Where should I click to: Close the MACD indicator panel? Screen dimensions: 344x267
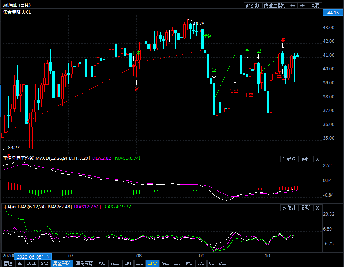pyautogui.click(x=317, y=159)
